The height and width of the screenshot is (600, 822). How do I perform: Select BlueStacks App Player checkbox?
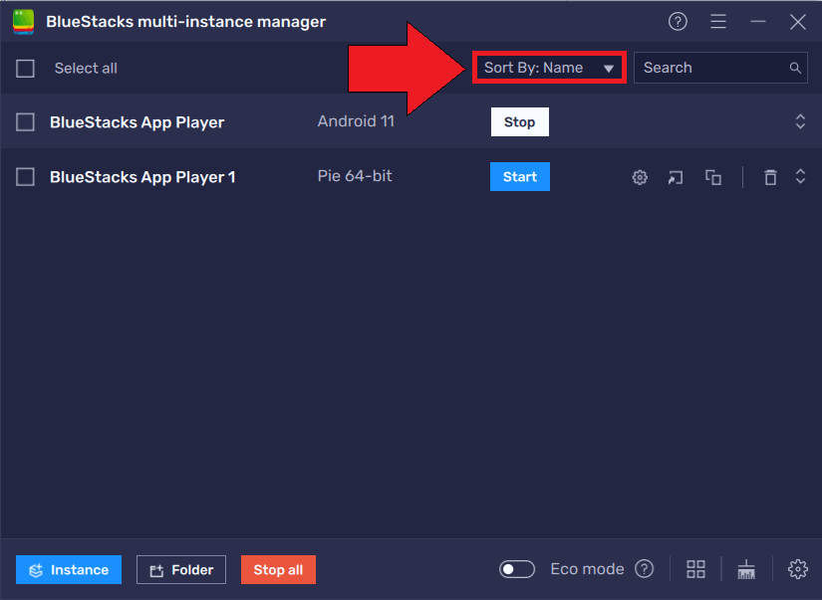pyautogui.click(x=27, y=120)
